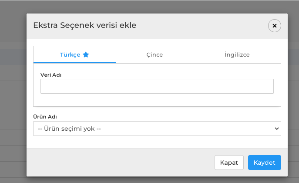Choose the "-- Ürün seçimi yok --" placeholder text

(x=69, y=129)
